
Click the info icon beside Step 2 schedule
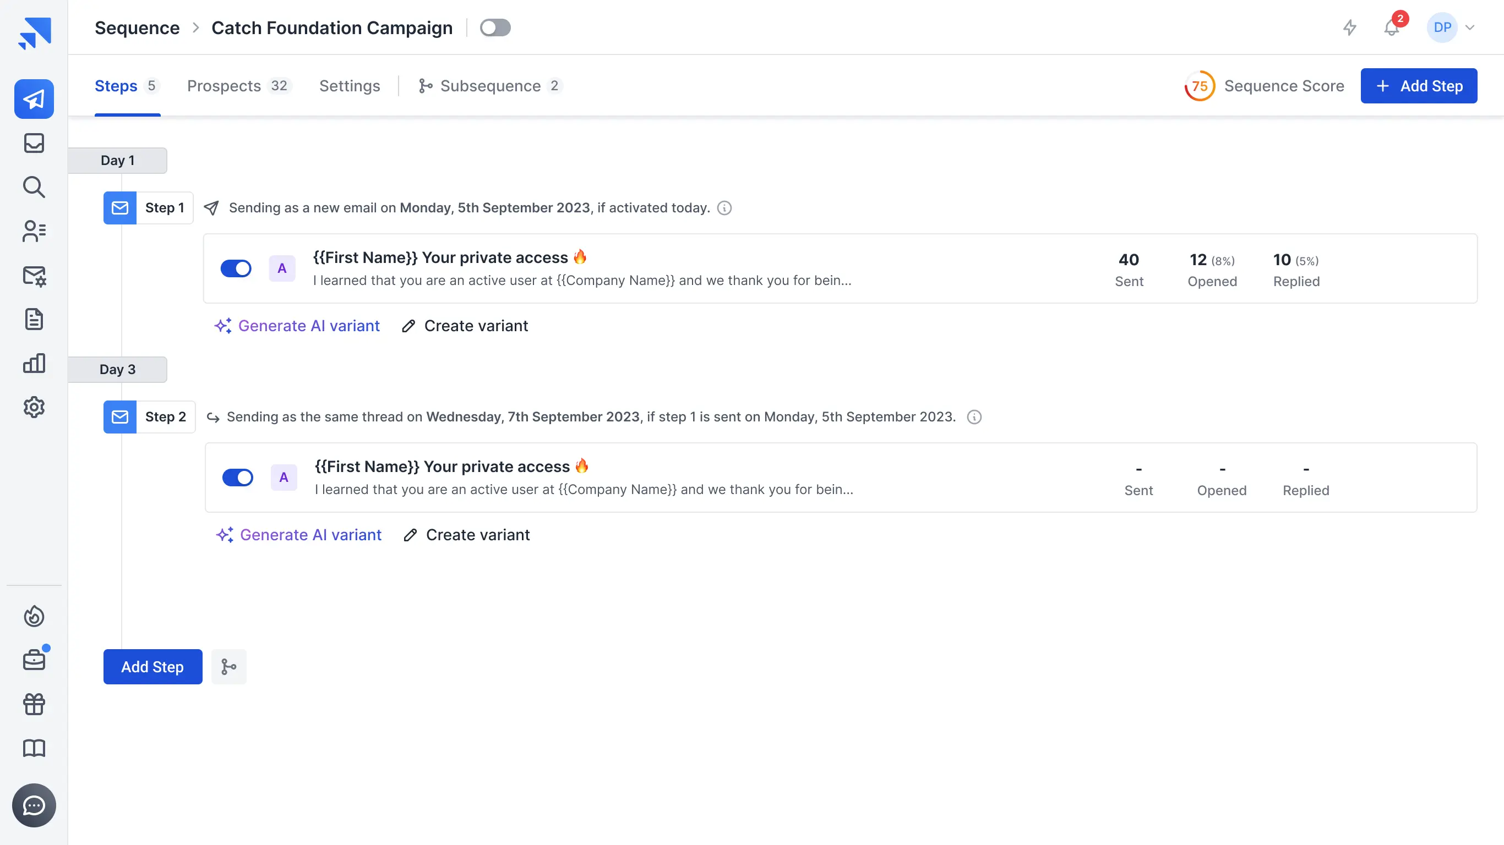click(974, 416)
